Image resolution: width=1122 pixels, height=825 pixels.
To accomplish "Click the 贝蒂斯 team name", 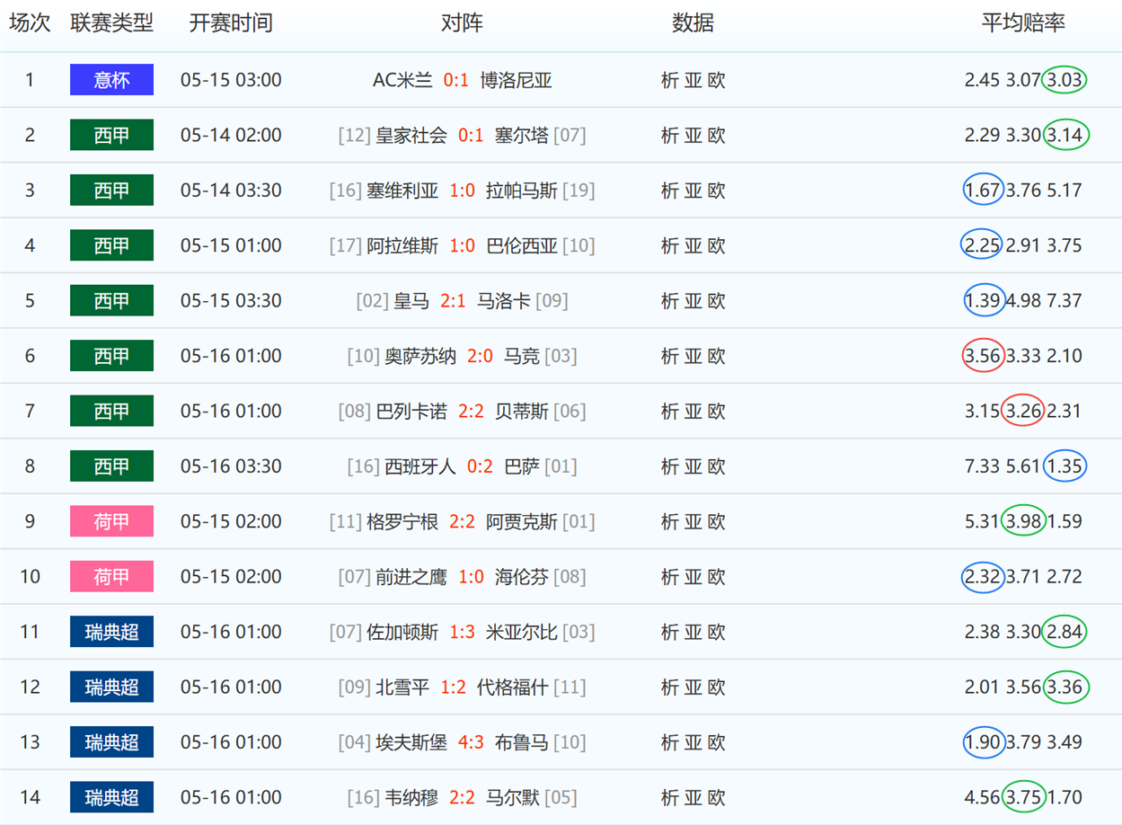I will click(x=522, y=411).
